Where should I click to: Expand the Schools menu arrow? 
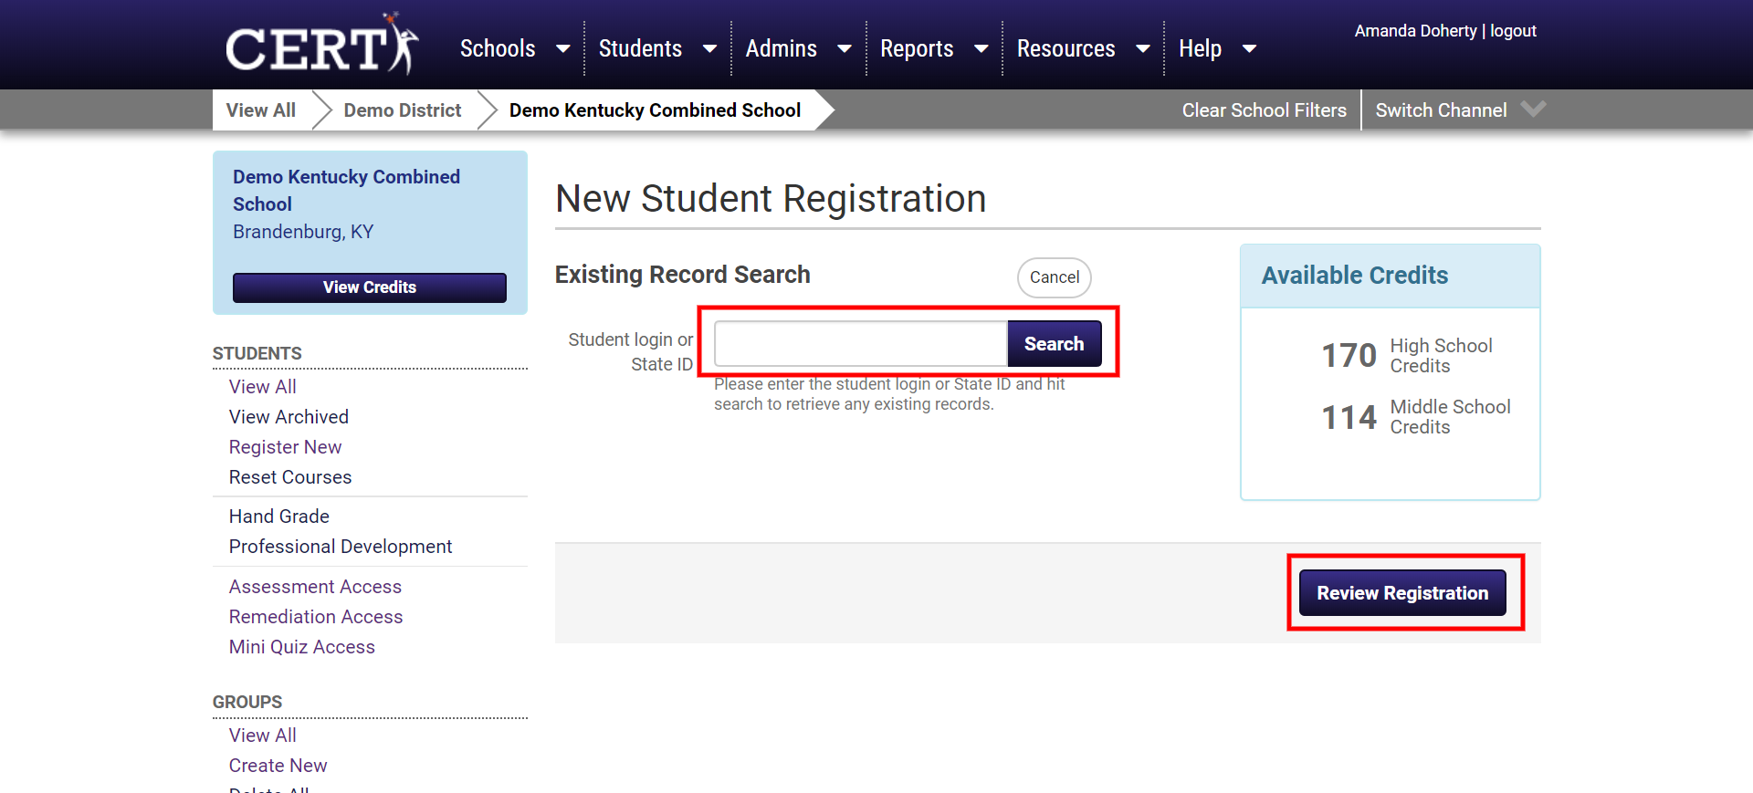pos(562,49)
